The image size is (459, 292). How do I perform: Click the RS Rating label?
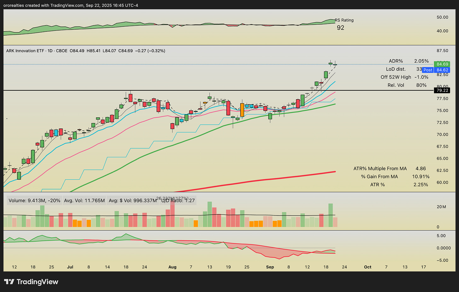click(x=344, y=20)
